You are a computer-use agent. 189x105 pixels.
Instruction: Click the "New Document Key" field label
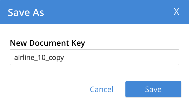47,43
